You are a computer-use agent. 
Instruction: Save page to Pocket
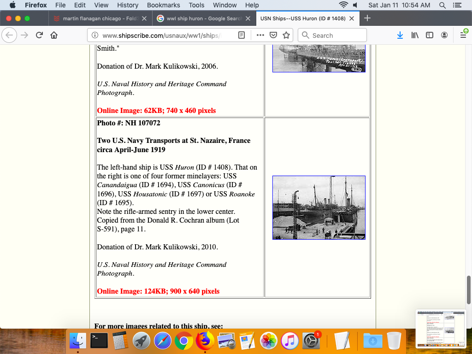(273, 35)
